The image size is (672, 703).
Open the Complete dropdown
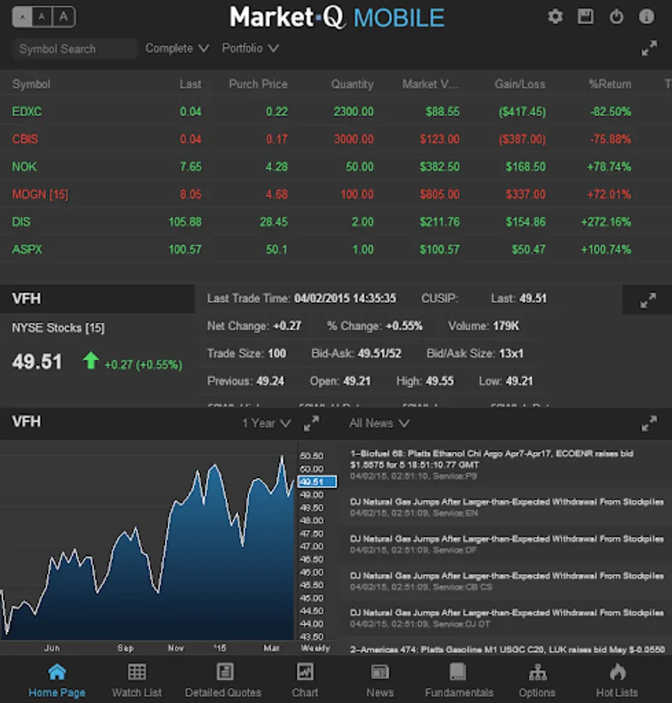177,48
